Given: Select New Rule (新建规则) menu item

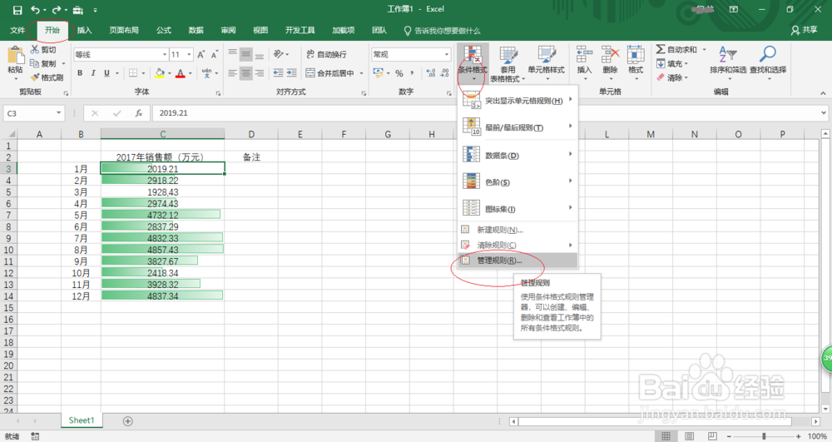Looking at the screenshot, I should pyautogui.click(x=518, y=230).
